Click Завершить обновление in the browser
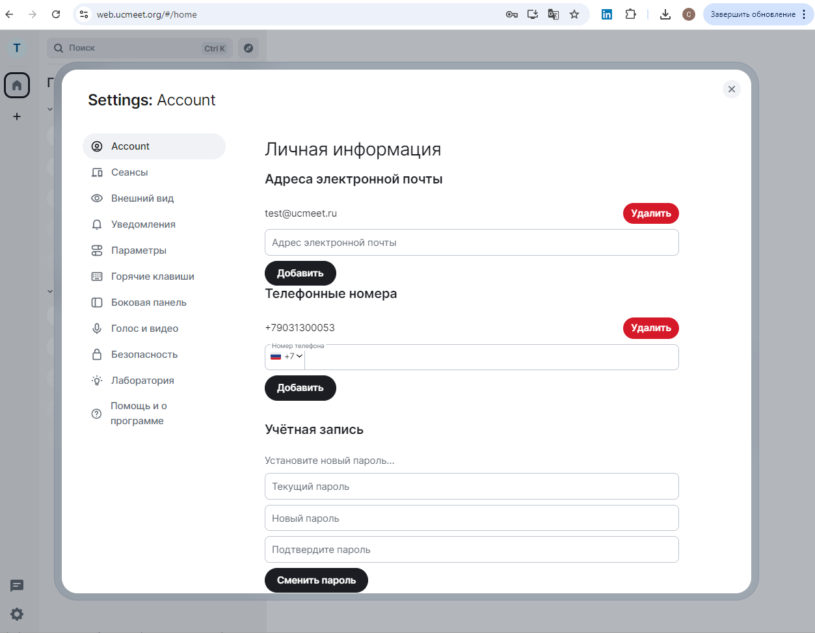 click(x=753, y=14)
